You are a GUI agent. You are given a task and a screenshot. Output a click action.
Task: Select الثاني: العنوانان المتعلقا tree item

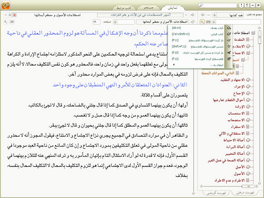218,73
